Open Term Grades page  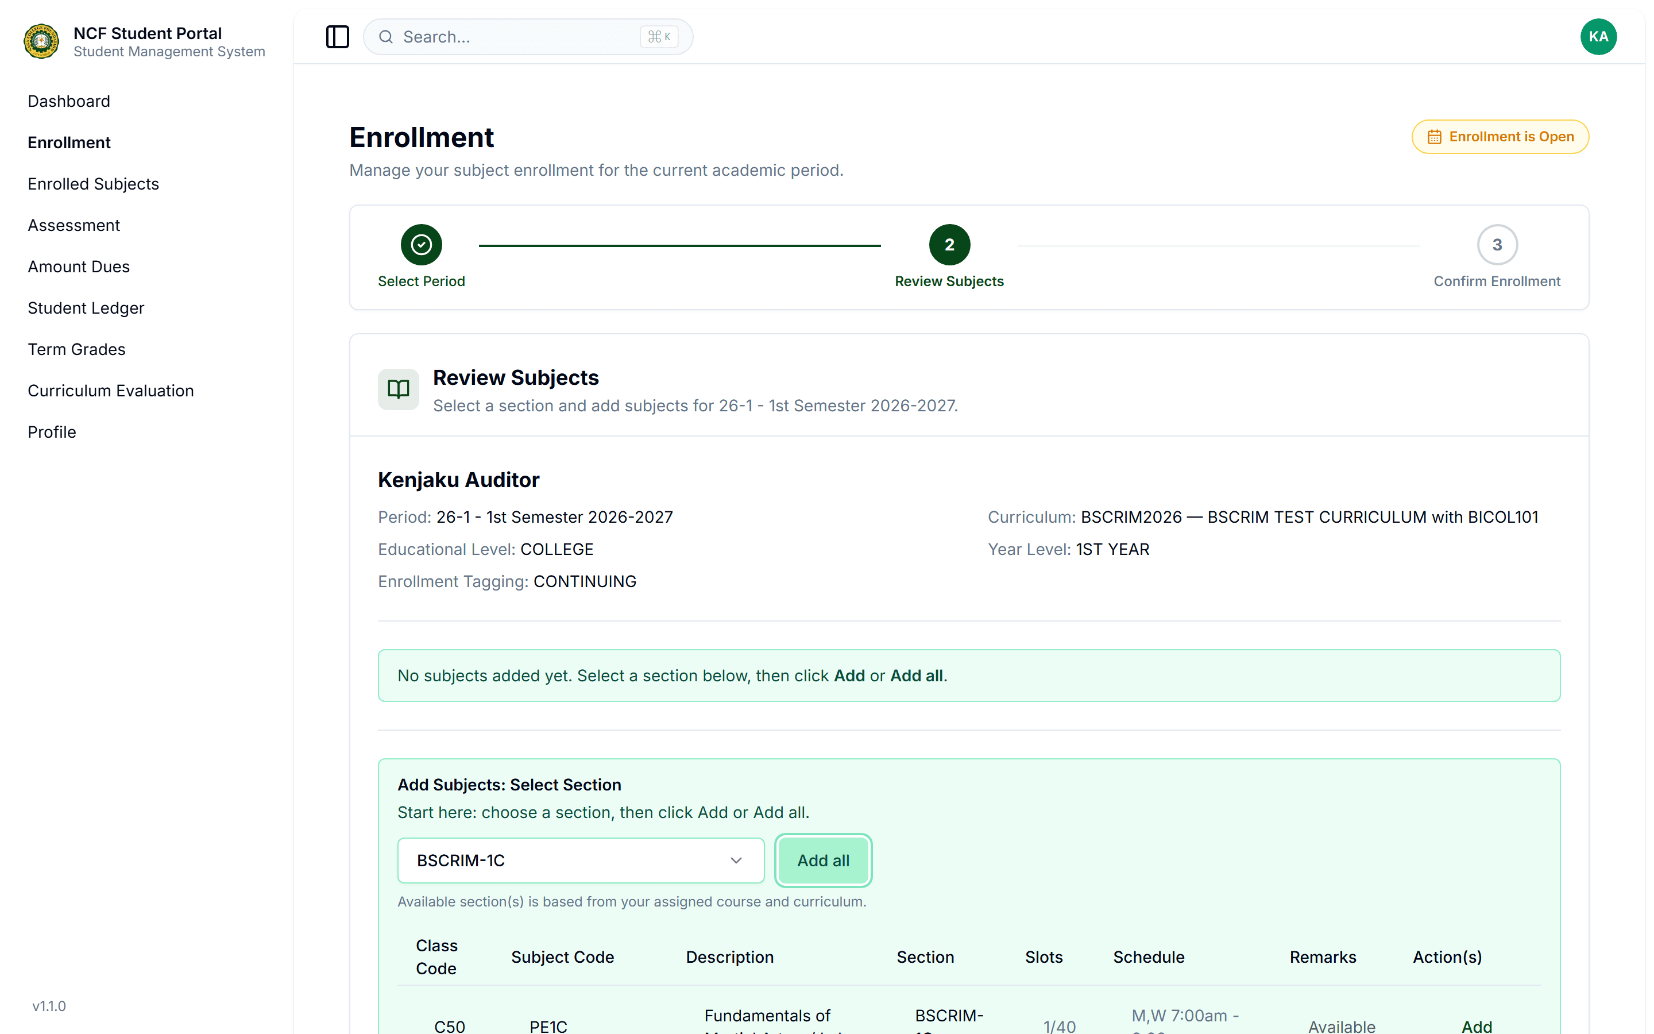76,349
